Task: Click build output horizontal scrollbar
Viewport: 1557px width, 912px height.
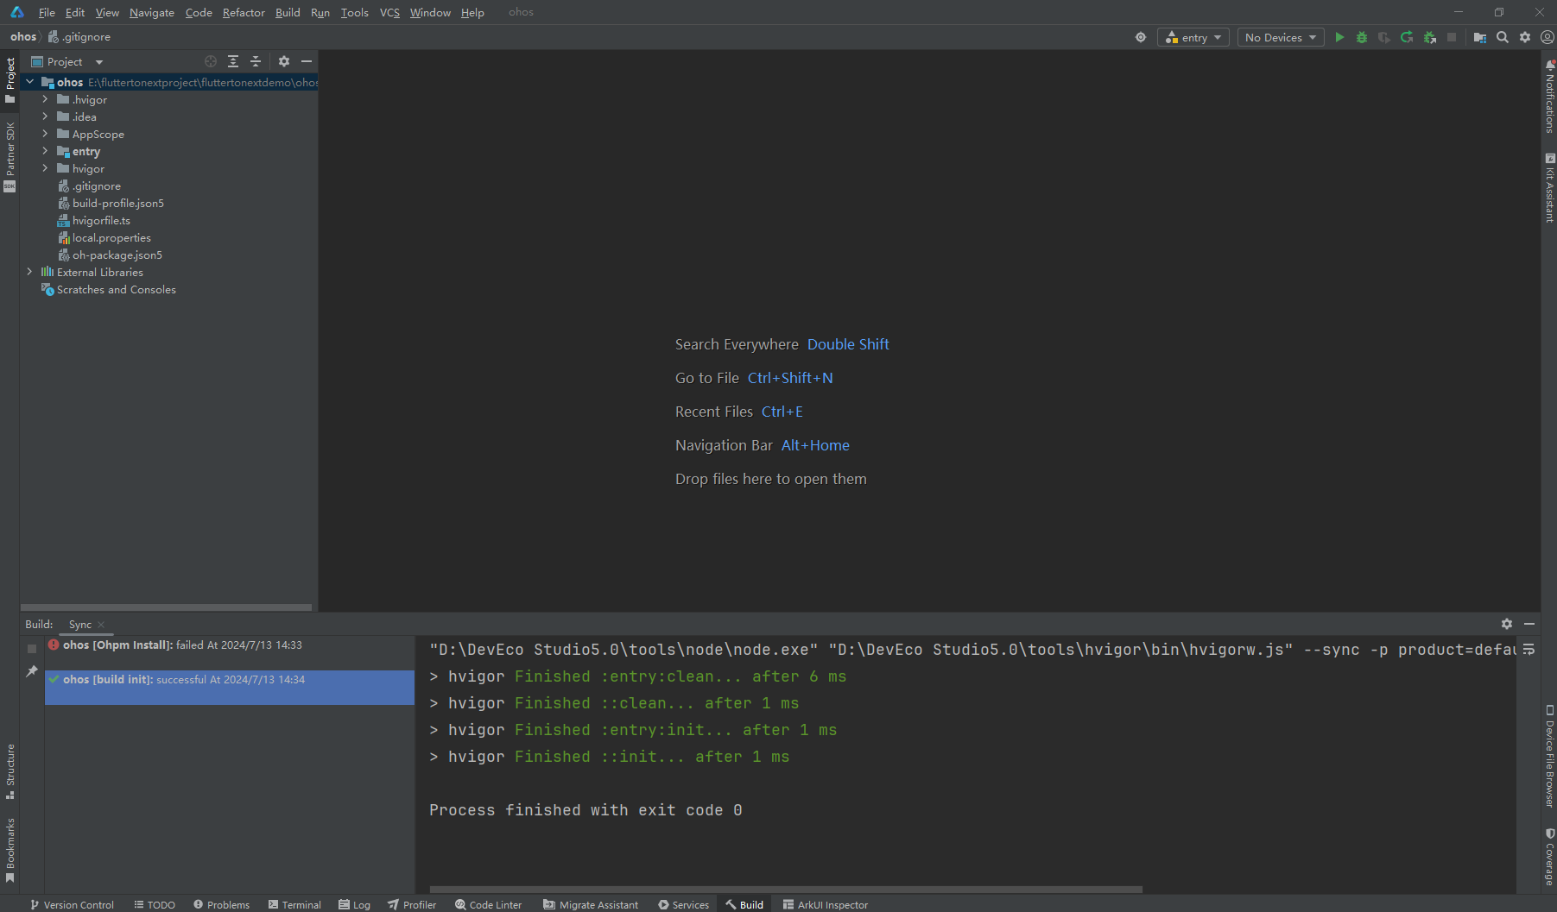Action: click(x=786, y=889)
